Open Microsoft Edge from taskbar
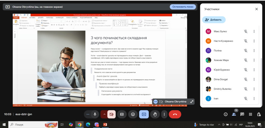 88,124
